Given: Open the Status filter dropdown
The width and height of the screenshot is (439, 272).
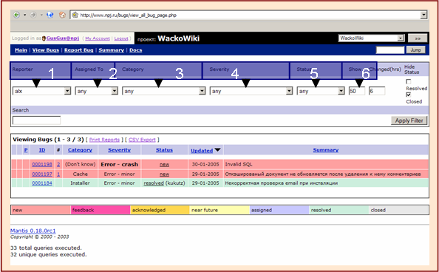Looking at the screenshot, I should [321, 91].
